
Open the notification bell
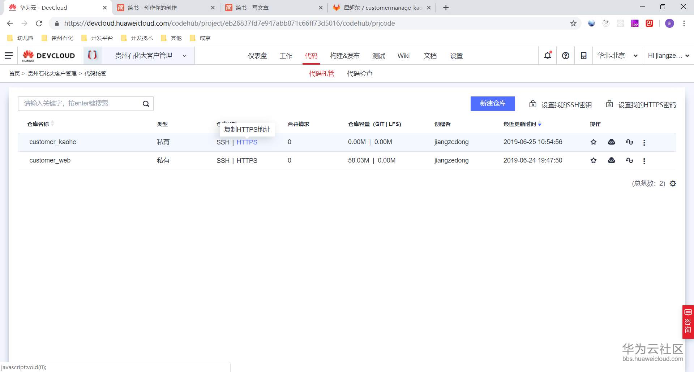[548, 55]
